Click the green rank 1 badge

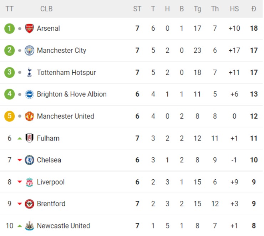10,29
